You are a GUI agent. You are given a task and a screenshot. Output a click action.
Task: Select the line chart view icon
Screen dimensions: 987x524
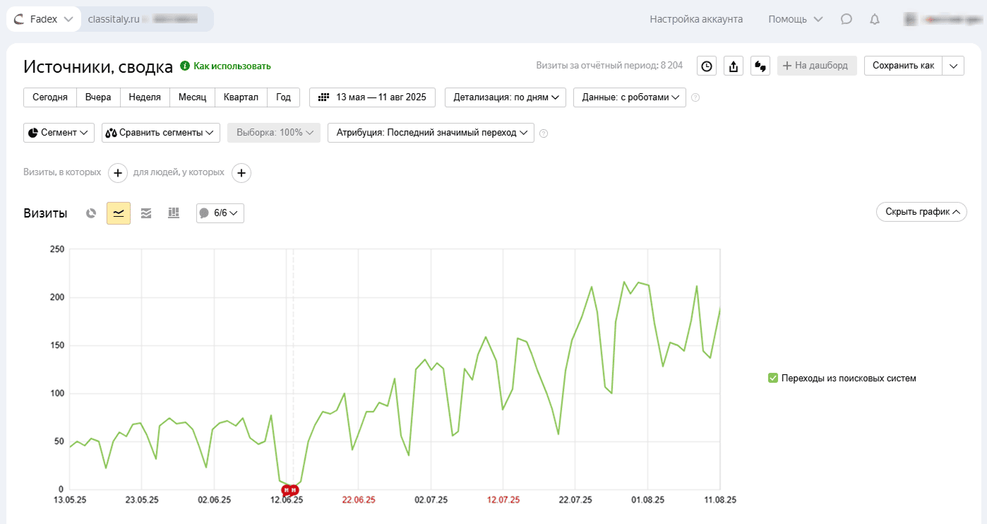(x=119, y=213)
